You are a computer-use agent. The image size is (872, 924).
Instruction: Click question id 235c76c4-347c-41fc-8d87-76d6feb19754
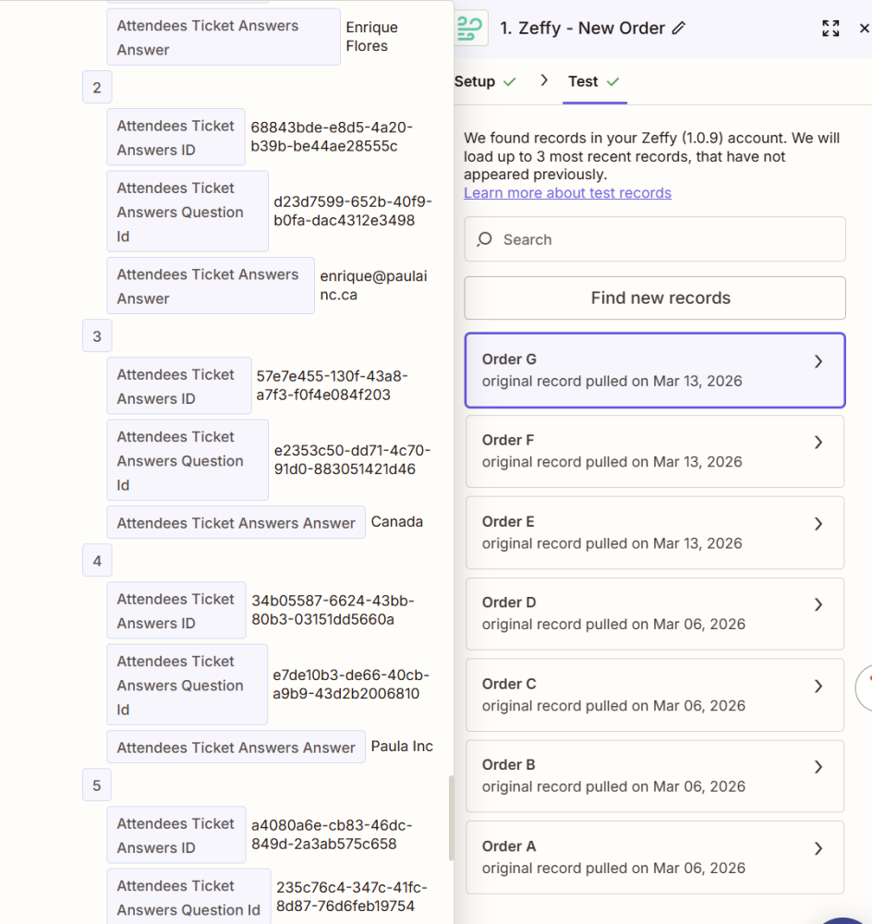click(x=352, y=897)
